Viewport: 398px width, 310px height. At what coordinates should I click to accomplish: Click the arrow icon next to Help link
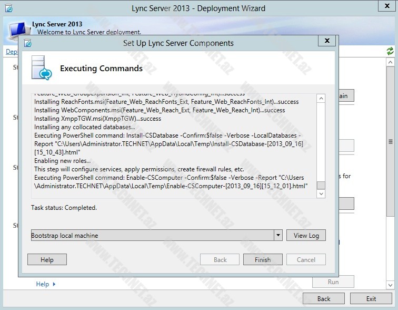(x=54, y=284)
